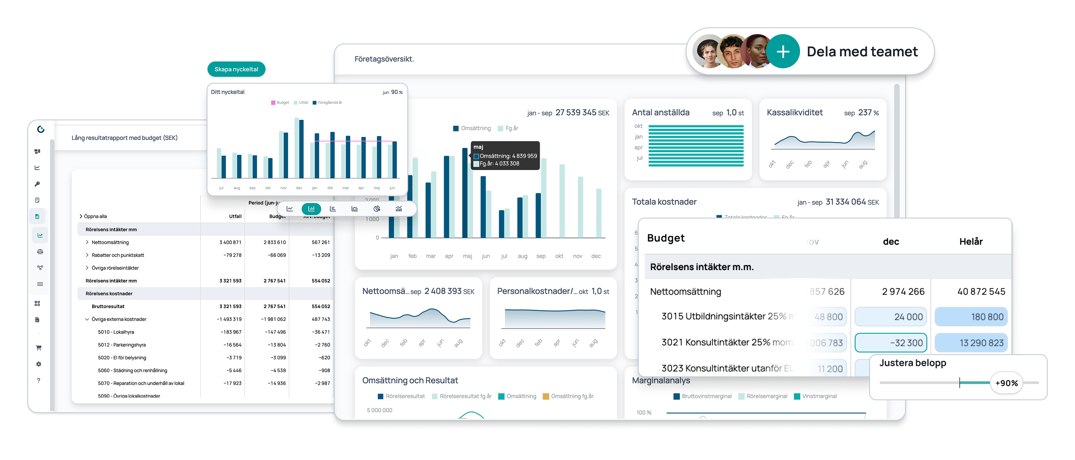This screenshot has width=1075, height=460.
Task: Click the Skapa nyckeltal button
Action: coord(236,69)
